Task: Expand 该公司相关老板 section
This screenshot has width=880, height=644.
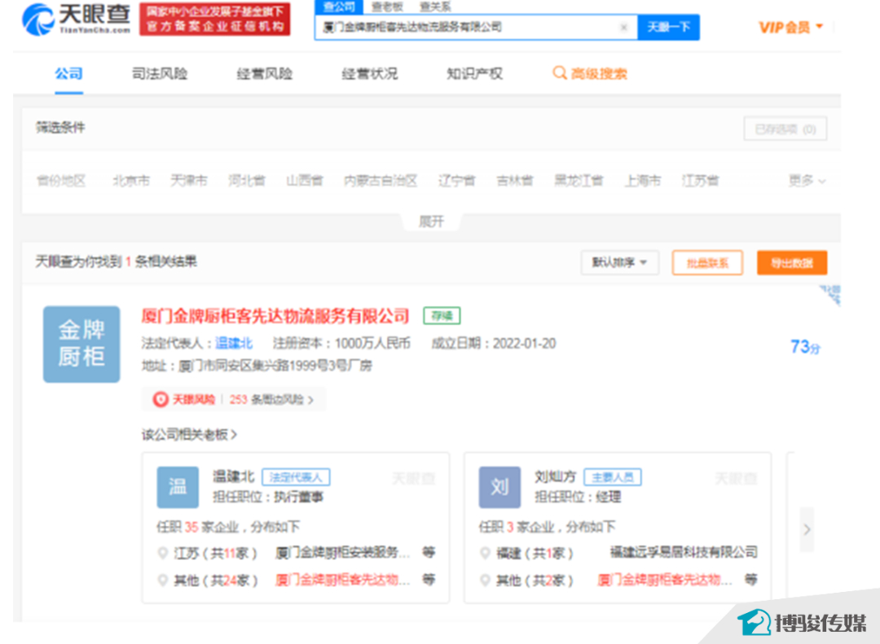Action: tap(189, 434)
